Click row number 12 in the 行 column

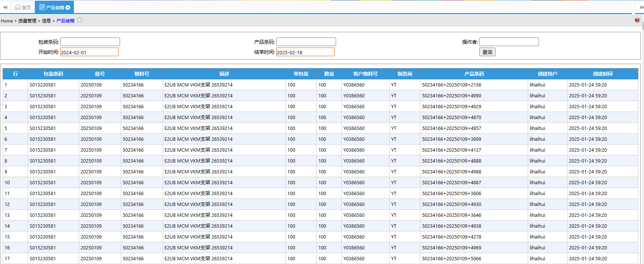[x=7, y=204]
